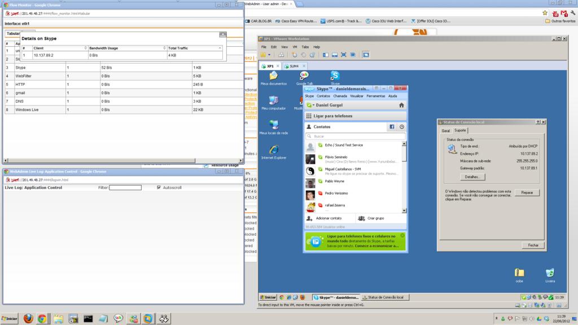Open Chrome from the host taskbar

(42, 318)
